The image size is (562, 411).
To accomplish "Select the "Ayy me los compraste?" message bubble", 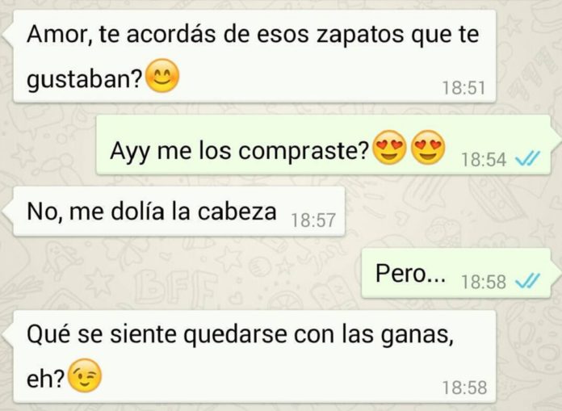I will (323, 145).
